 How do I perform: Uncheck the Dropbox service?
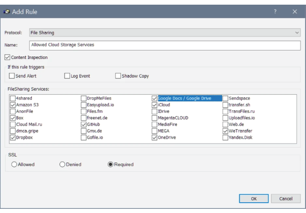point(13,137)
